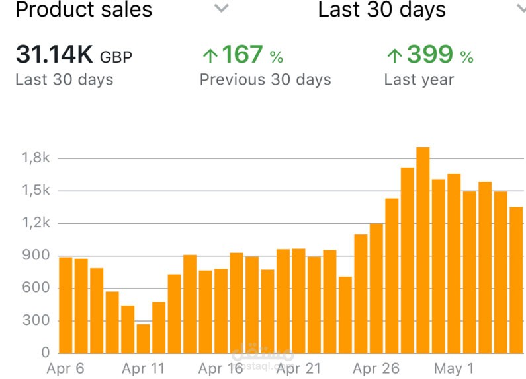This screenshot has width=526, height=379.
Task: Click the Apr 16 axis label
Action: [x=220, y=368]
